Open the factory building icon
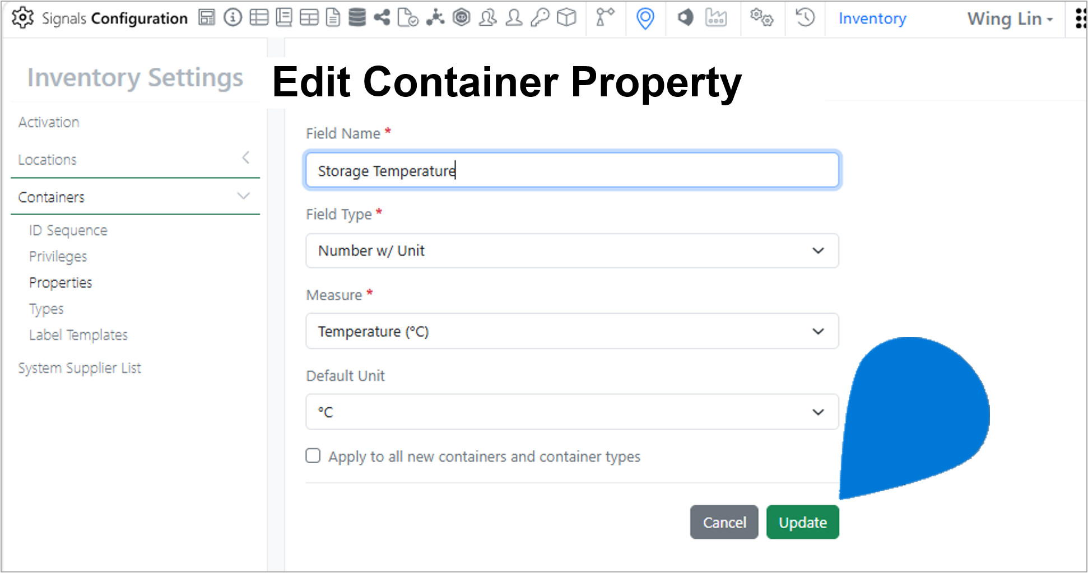The height and width of the screenshot is (573, 1088). click(716, 18)
